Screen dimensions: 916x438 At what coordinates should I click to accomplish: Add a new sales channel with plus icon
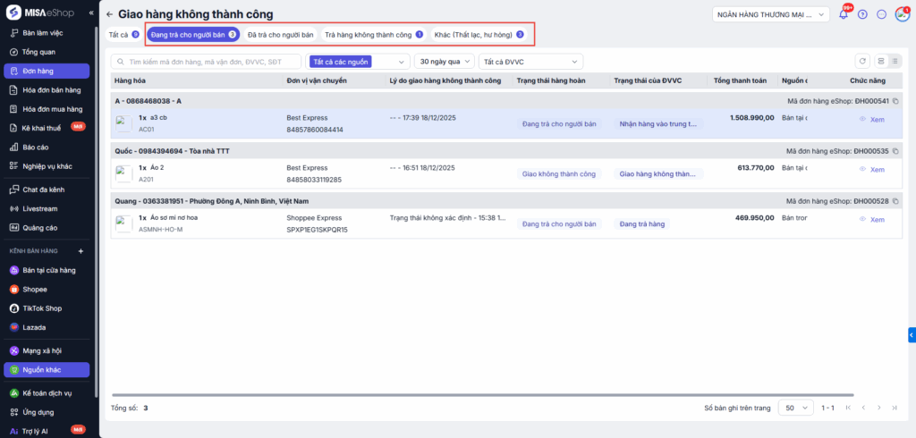[81, 251]
